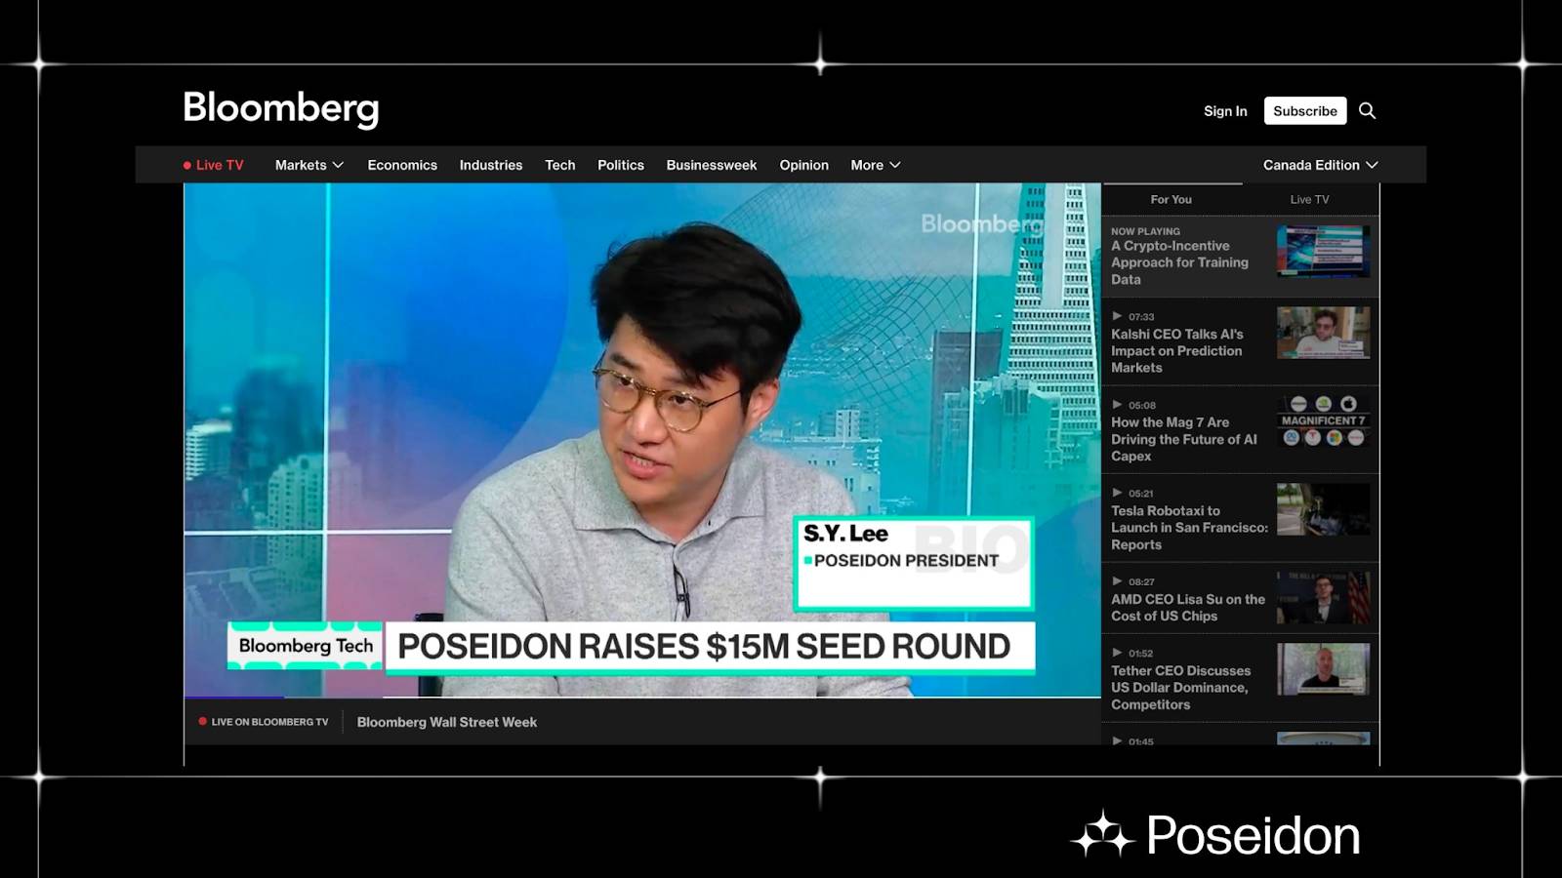Open 'Tether CEO Discusses US Dollar' video
Viewport: 1562px width, 878px height.
pyautogui.click(x=1180, y=688)
